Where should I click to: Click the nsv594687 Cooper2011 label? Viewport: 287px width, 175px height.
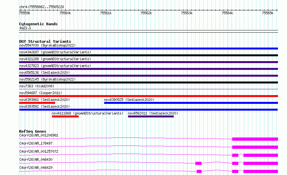pyautogui.click(x=41, y=93)
